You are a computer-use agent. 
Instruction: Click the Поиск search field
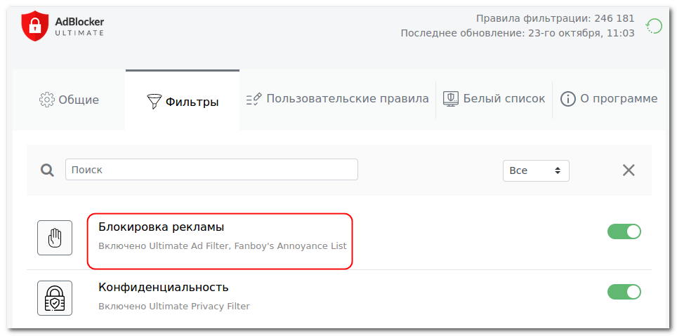coord(211,170)
